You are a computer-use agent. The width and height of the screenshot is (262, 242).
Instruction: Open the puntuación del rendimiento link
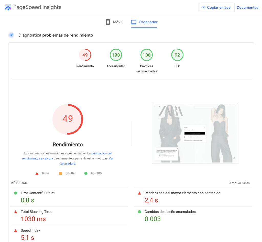point(101,153)
